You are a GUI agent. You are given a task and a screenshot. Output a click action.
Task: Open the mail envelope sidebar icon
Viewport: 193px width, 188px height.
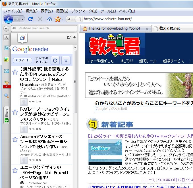(x=7, y=71)
